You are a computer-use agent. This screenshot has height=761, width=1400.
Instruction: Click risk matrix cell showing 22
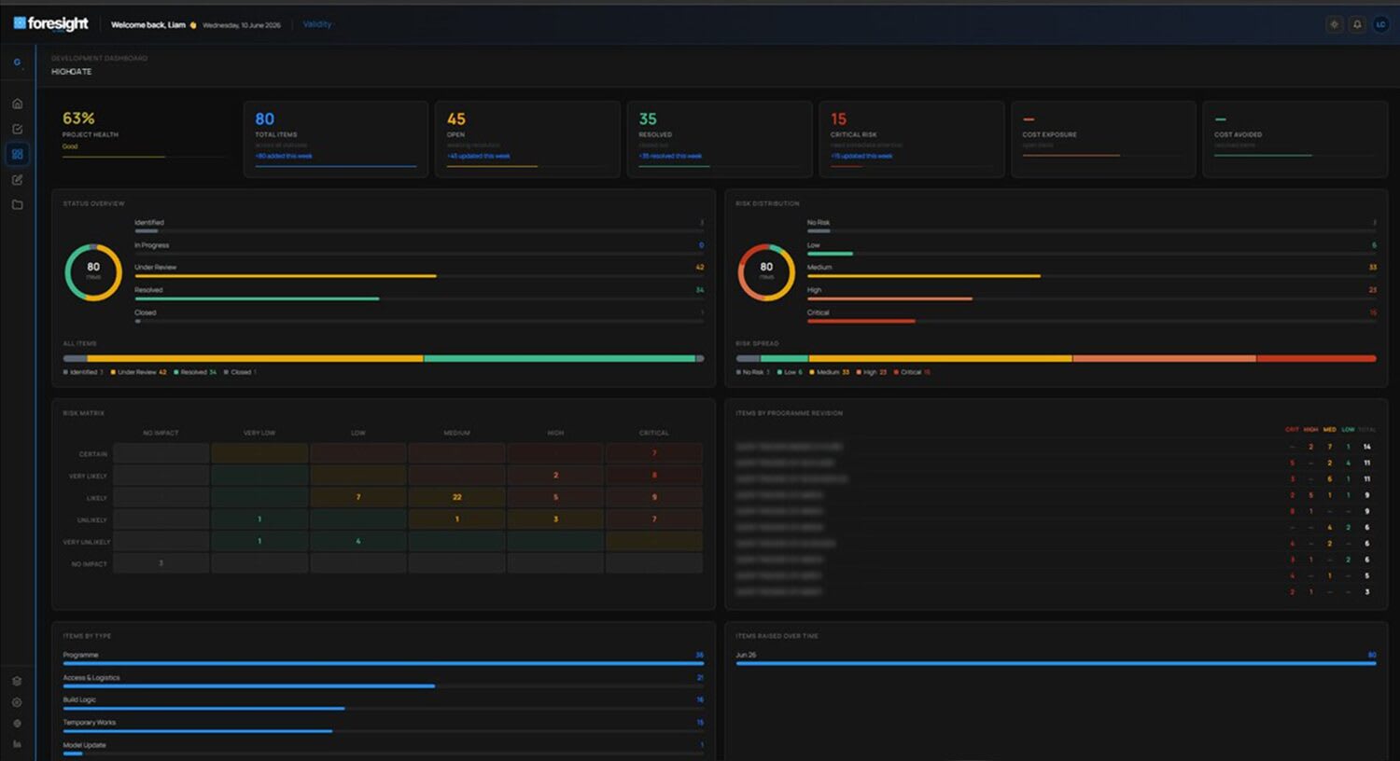click(x=456, y=497)
